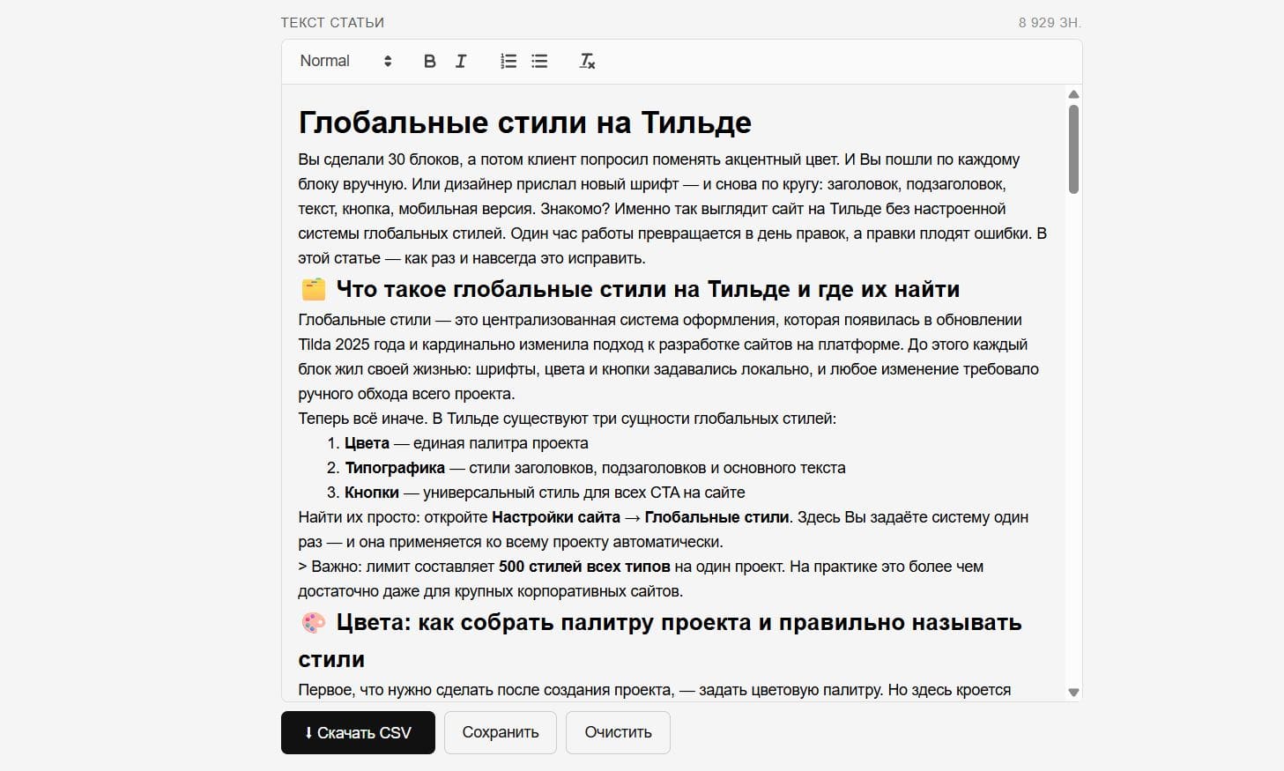Screen dimensions: 1284x771
Task: Click the heading Цвета: как собрать палитру
Action: [x=660, y=641]
